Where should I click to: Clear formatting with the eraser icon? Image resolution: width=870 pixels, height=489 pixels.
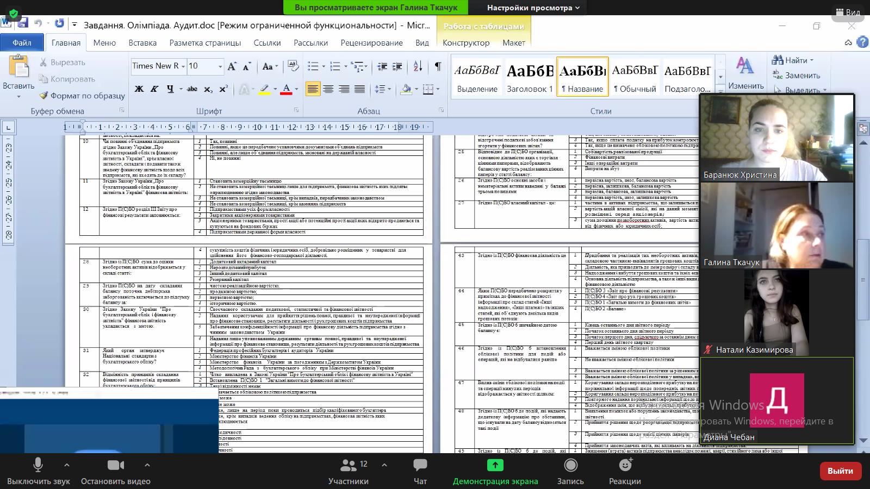pyautogui.click(x=293, y=66)
